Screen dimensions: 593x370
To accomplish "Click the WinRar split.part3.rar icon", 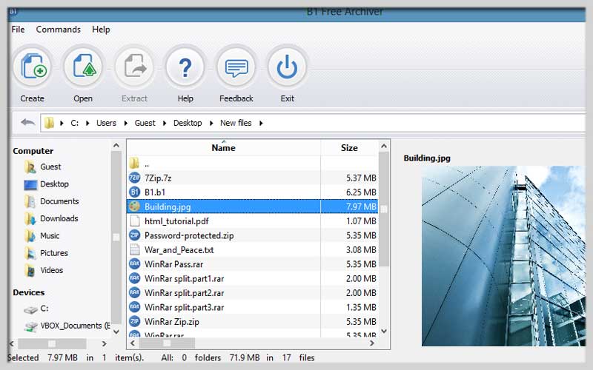I will coord(135,307).
